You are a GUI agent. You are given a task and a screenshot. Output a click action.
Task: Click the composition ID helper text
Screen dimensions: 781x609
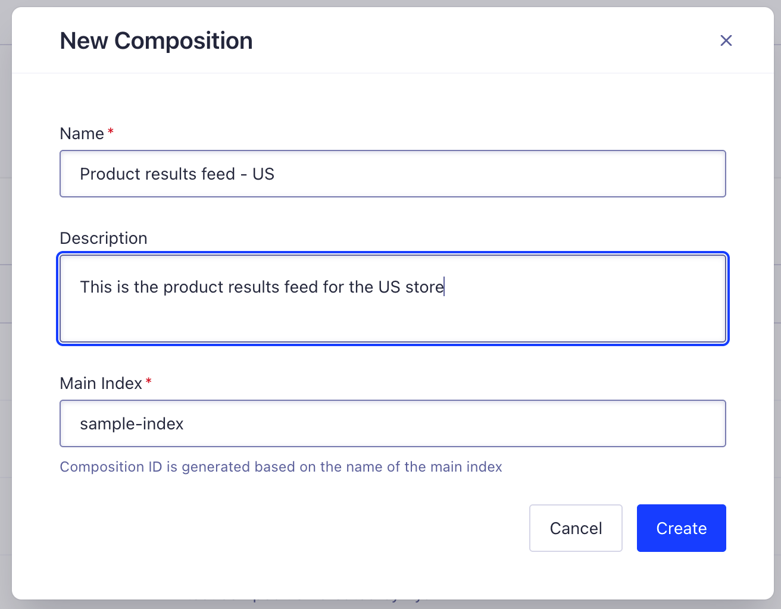[280, 467]
